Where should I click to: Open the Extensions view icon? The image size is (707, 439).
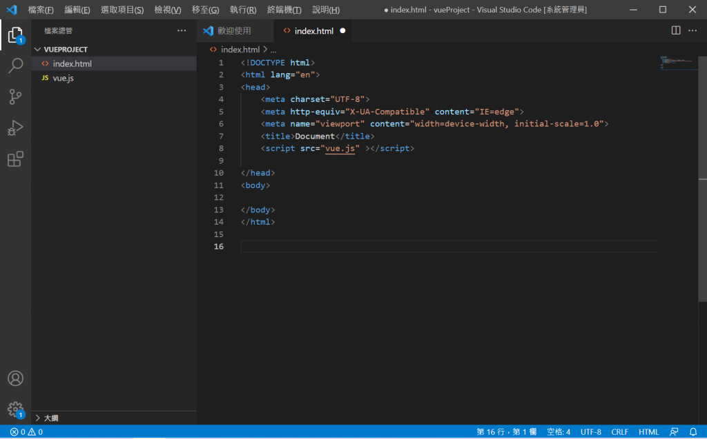(x=15, y=160)
